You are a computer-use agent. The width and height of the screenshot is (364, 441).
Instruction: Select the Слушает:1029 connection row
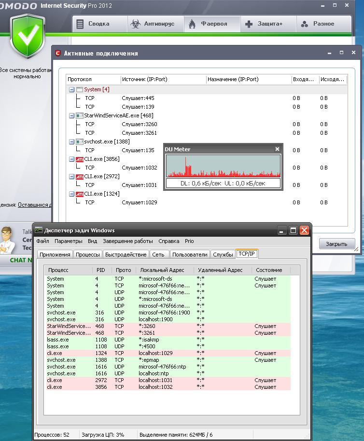point(207,202)
